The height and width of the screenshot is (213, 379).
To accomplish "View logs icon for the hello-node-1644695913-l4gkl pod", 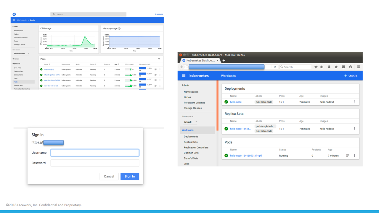I will (348, 156).
